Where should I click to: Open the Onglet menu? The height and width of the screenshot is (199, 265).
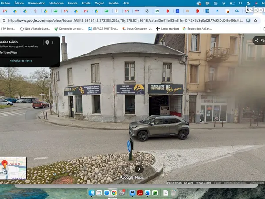pyautogui.click(x=99, y=3)
